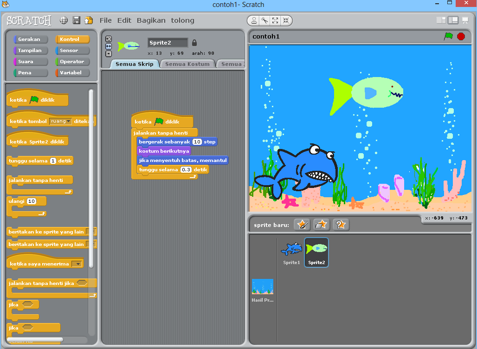Select the grow sprite tool
The width and height of the screenshot is (477, 349).
pos(275,20)
